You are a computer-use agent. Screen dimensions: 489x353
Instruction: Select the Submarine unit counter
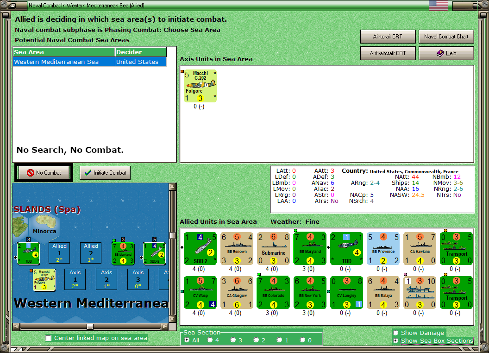[x=274, y=248]
